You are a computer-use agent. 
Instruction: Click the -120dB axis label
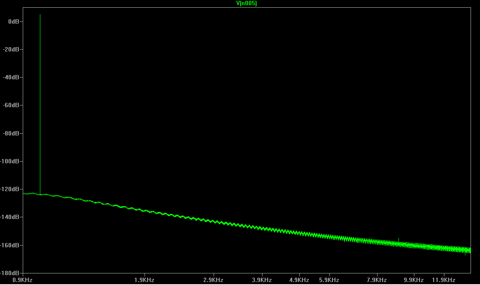(x=10, y=189)
